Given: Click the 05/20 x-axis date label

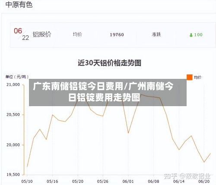Looking at the screenshot, I should pyautogui.click(x=78, y=181).
